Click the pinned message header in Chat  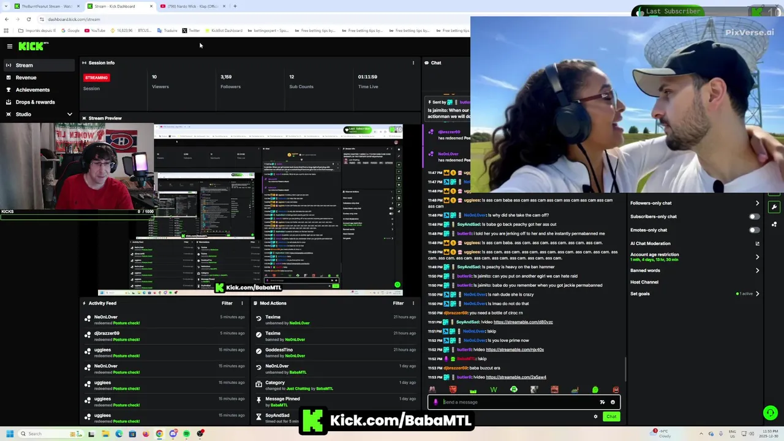448,102
